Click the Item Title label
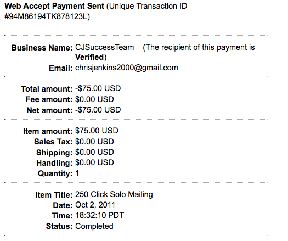 pos(54,195)
